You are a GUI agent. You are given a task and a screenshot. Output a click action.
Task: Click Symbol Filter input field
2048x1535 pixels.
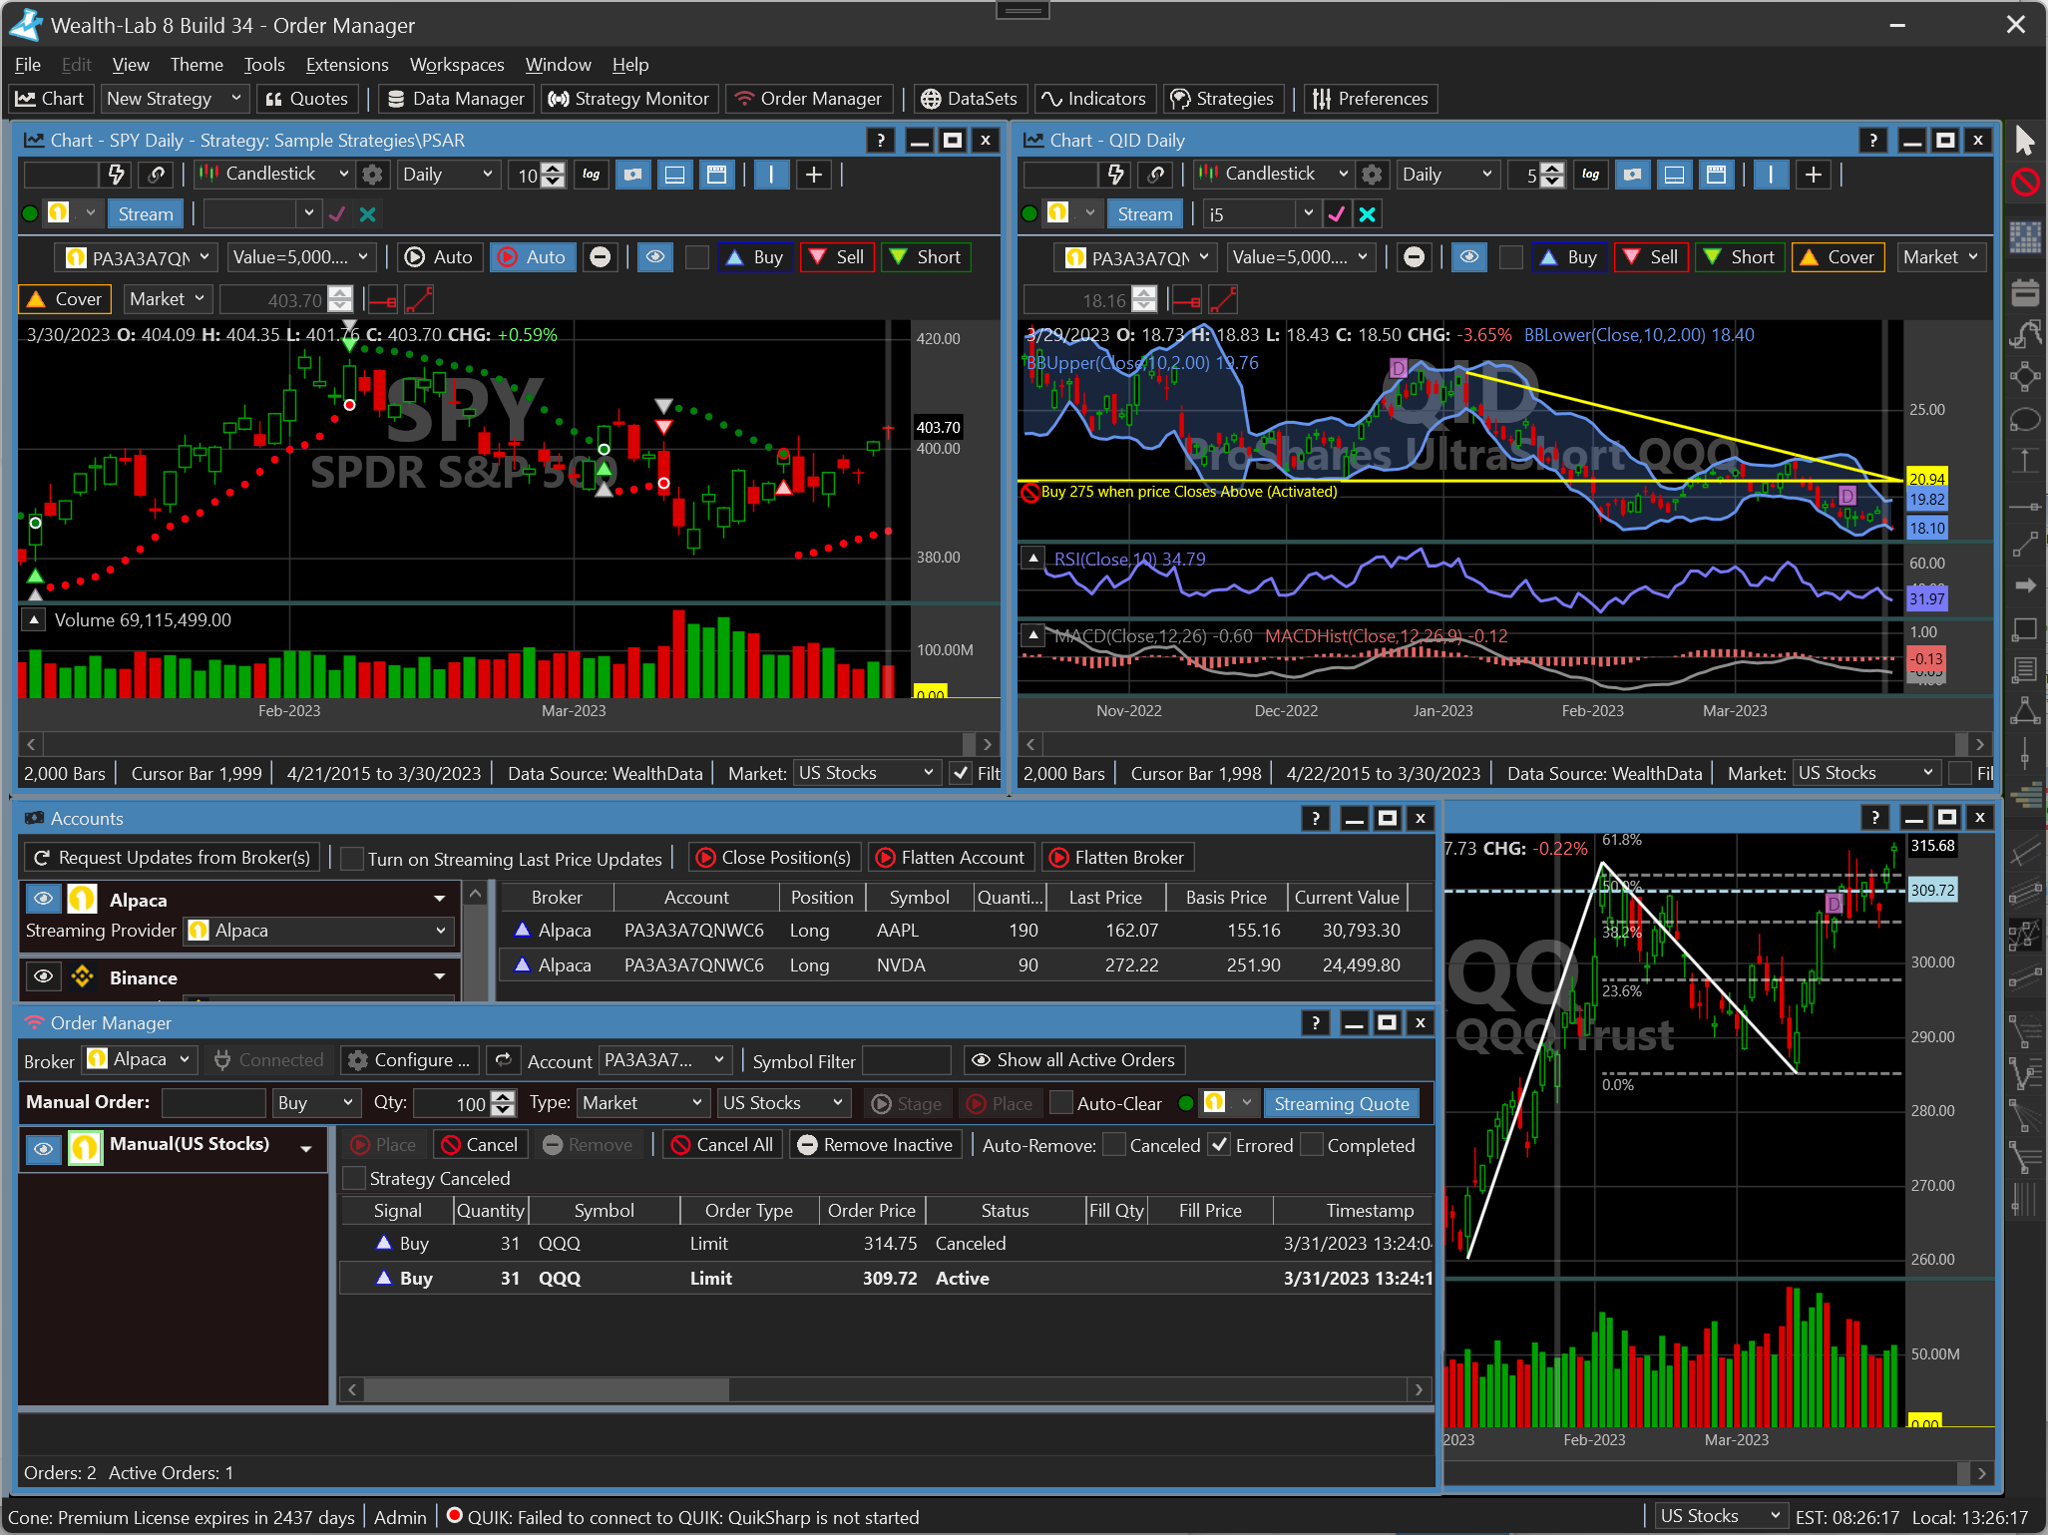tap(906, 1060)
